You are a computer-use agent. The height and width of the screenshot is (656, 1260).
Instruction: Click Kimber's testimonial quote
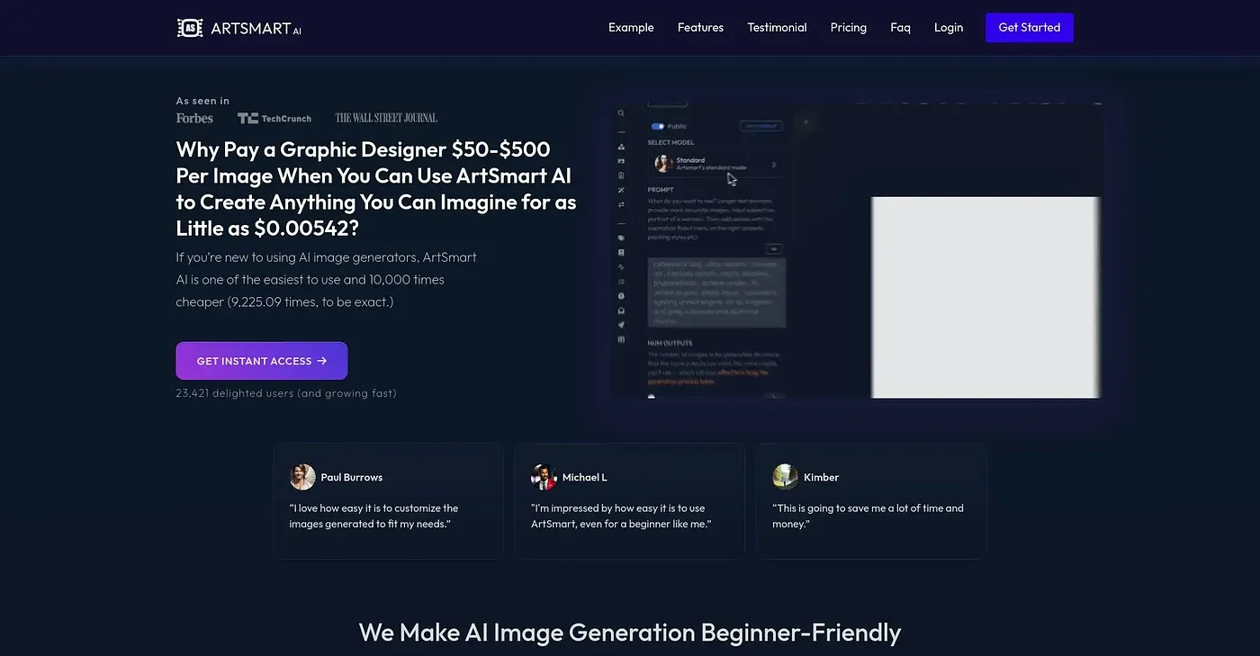868,516
